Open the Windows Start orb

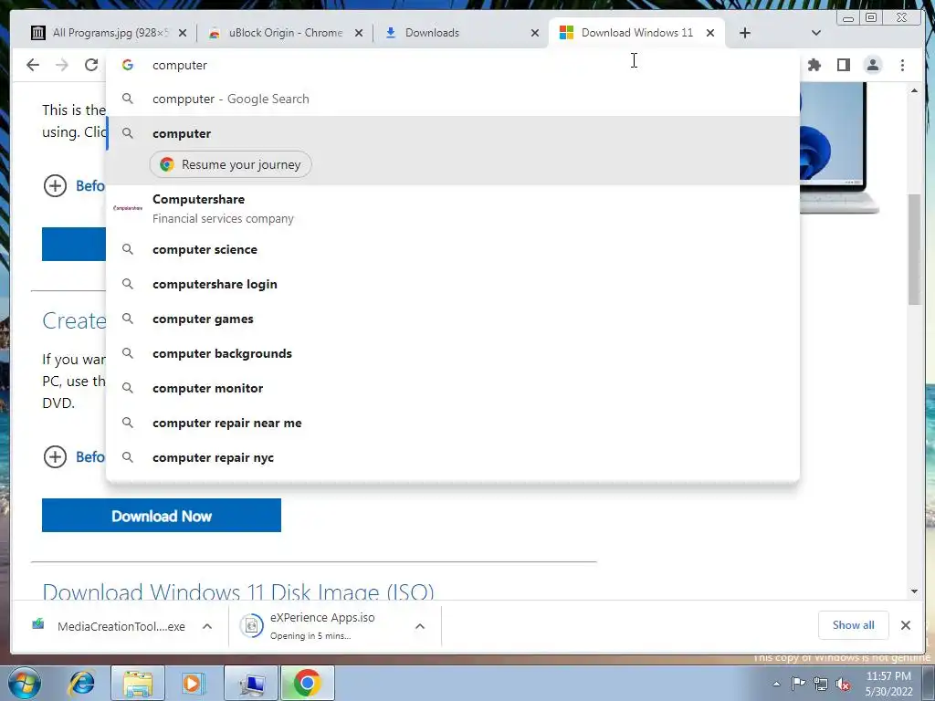point(25,683)
